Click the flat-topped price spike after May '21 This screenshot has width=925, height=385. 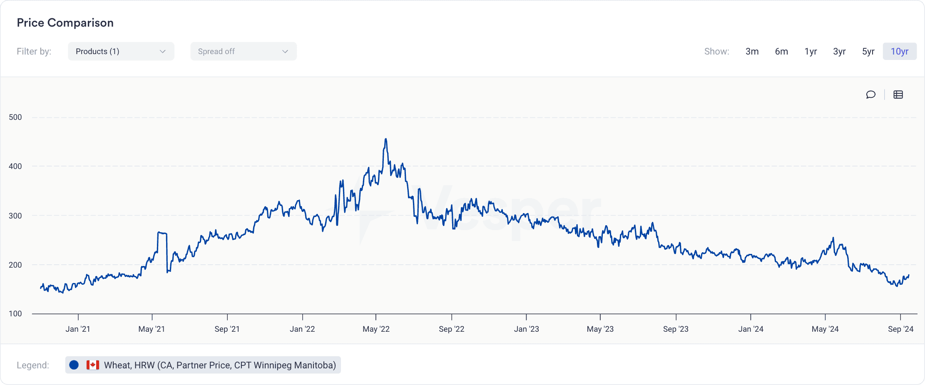point(162,233)
